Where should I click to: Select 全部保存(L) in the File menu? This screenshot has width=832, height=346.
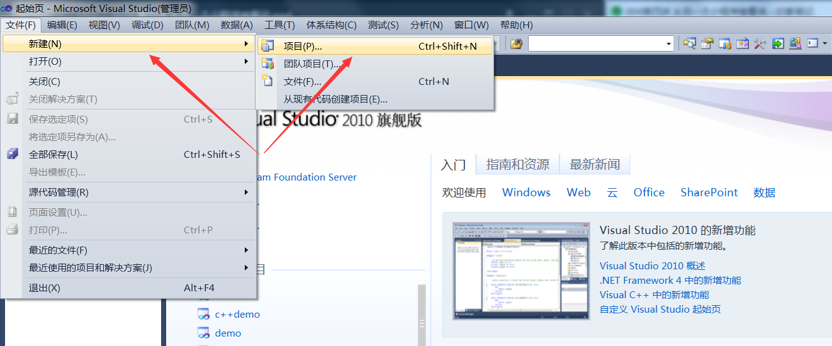pyautogui.click(x=128, y=154)
